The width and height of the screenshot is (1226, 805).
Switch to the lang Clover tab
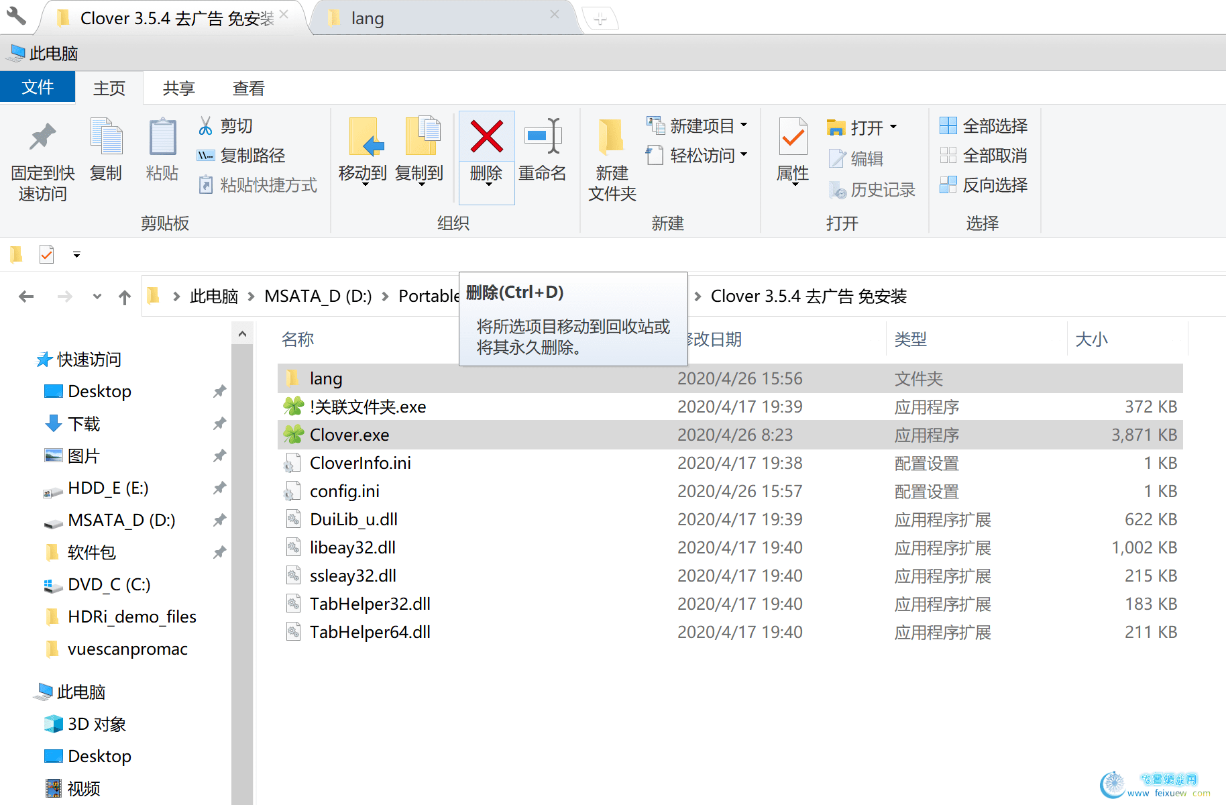coord(443,18)
